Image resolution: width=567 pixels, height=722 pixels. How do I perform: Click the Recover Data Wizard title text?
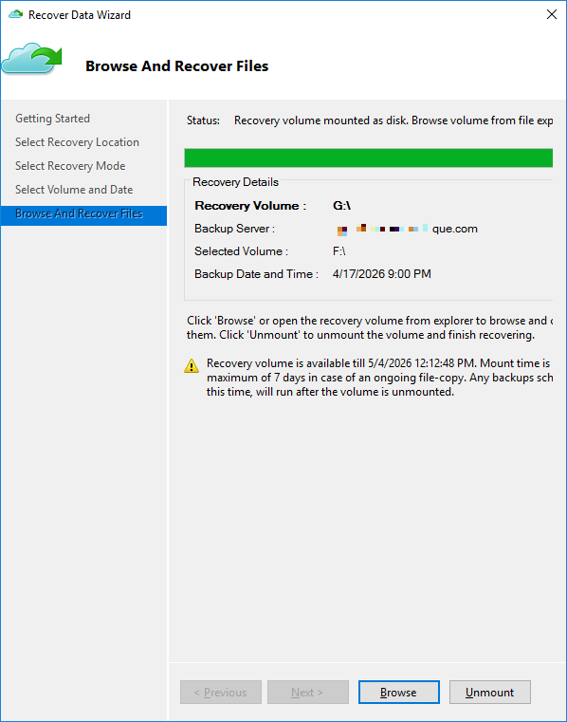(x=80, y=15)
